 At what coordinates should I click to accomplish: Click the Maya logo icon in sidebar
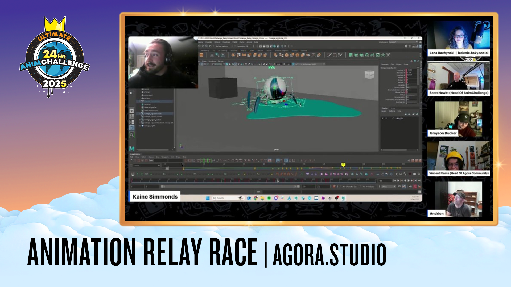[x=132, y=149]
